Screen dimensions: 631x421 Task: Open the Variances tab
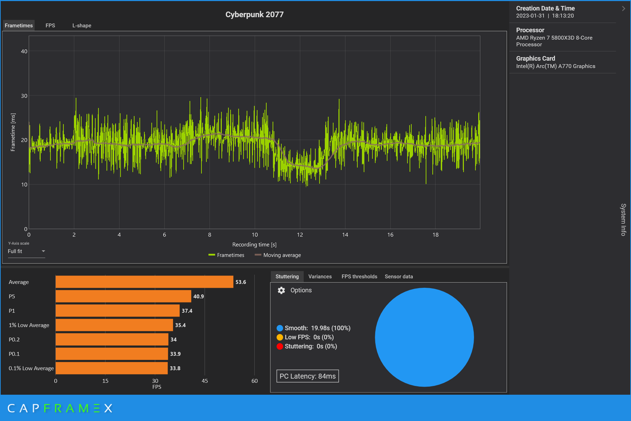pyautogui.click(x=320, y=277)
